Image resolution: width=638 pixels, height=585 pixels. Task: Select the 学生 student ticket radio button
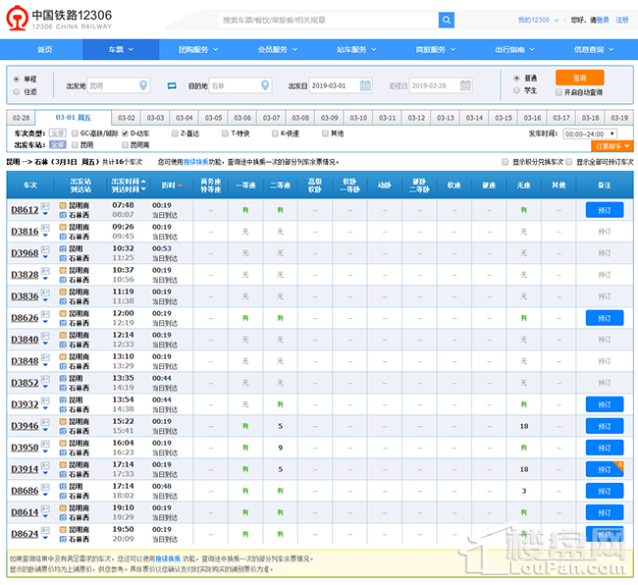click(x=518, y=90)
